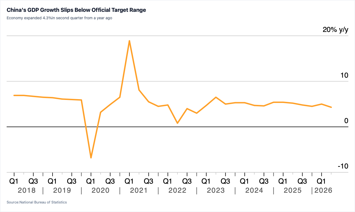
Task: Click the Q1 tick label for 2018
Action: click(14, 181)
